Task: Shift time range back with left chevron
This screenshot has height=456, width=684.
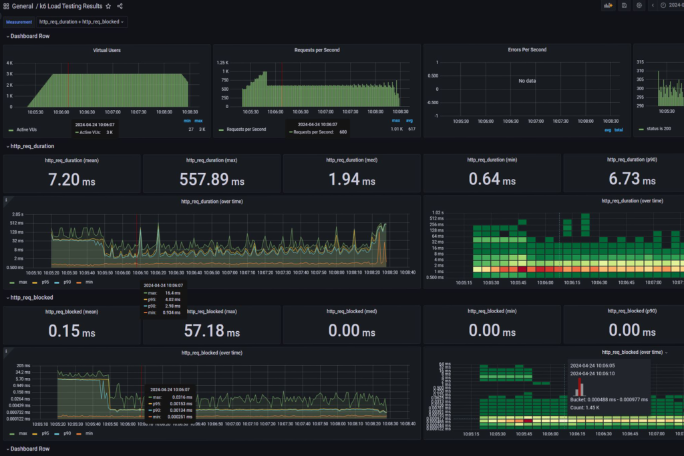Action: [x=653, y=6]
